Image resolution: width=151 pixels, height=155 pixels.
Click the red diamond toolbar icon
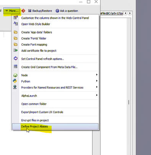(23, 11)
